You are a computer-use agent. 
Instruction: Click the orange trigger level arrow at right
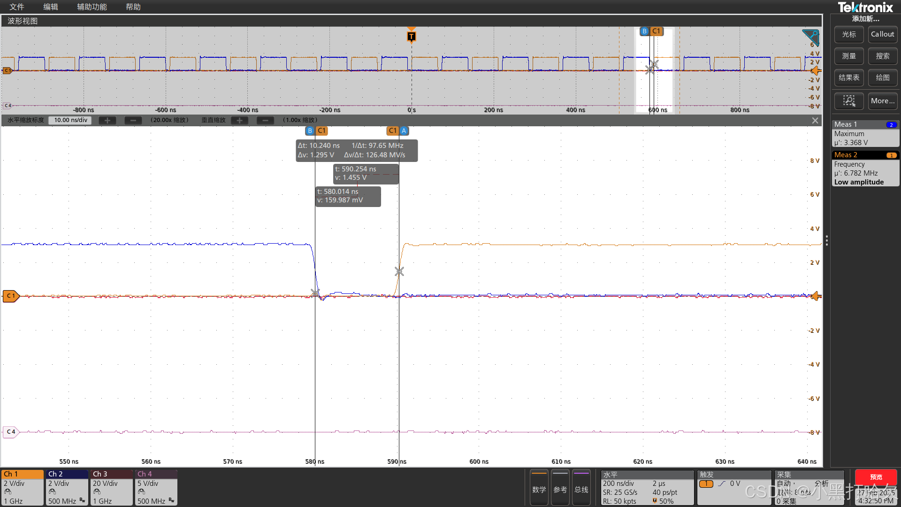(x=816, y=296)
